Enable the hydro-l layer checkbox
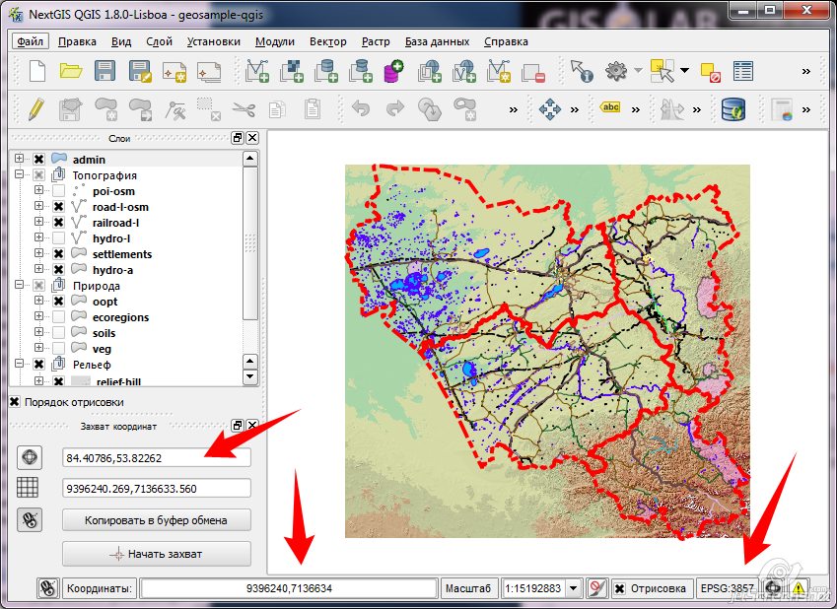The image size is (837, 609). point(59,238)
